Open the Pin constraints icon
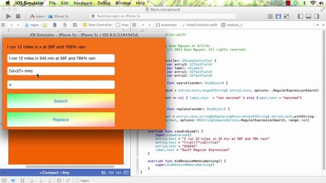 [119, 173]
